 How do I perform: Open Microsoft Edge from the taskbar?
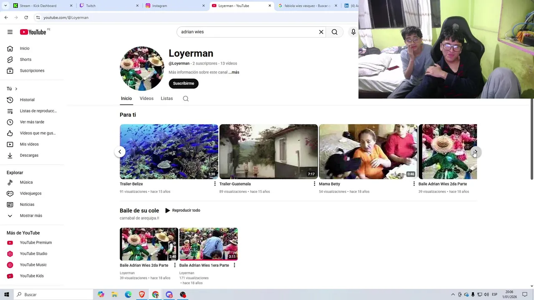pyautogui.click(x=128, y=295)
